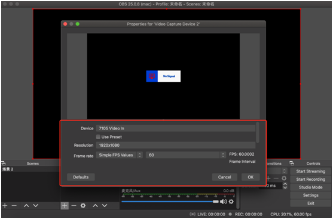
Task: Open the frame rate 60 dropdown
Action: point(185,155)
